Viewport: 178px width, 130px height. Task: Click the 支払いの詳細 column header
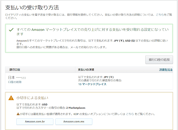point(86,70)
